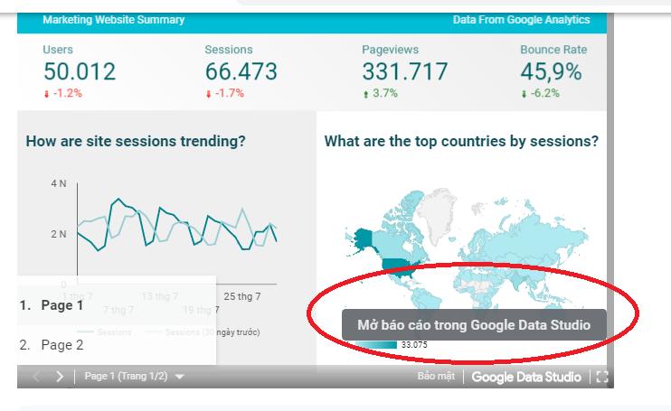
Task: Click the -1.2% users change indicator
Action: [x=63, y=93]
